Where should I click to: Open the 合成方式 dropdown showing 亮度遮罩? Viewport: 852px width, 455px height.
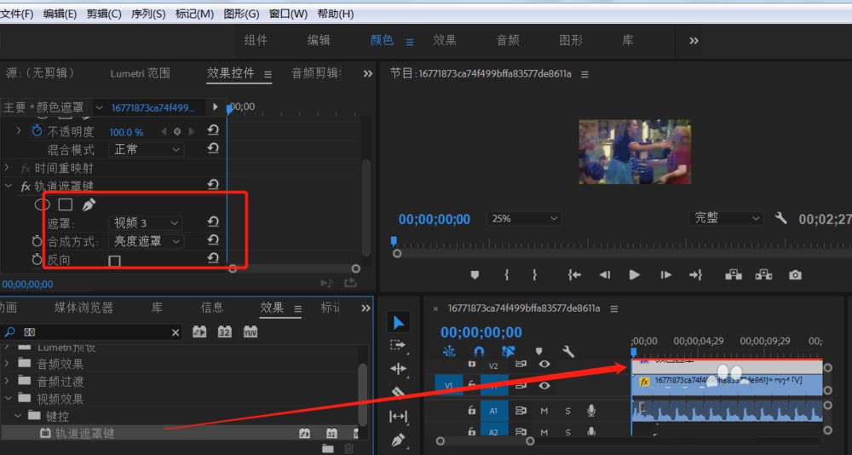pyautogui.click(x=147, y=242)
